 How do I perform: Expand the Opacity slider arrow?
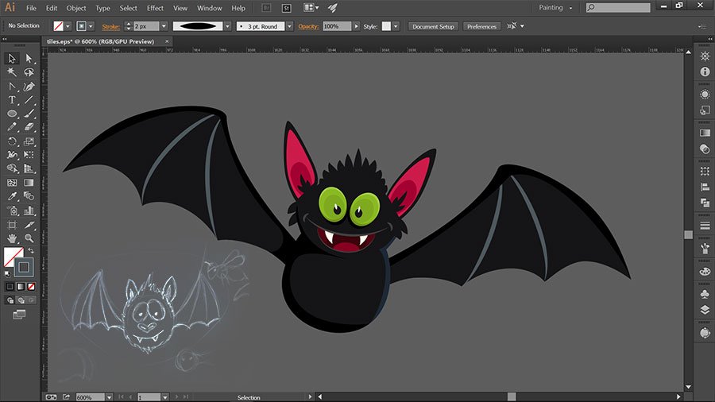tap(356, 26)
